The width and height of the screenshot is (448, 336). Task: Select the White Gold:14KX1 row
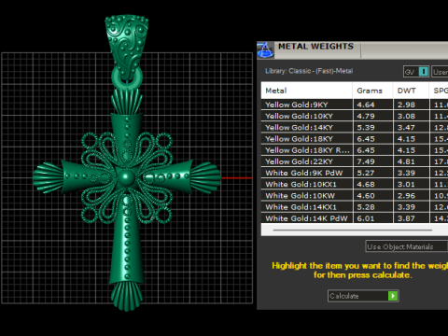pos(355,207)
